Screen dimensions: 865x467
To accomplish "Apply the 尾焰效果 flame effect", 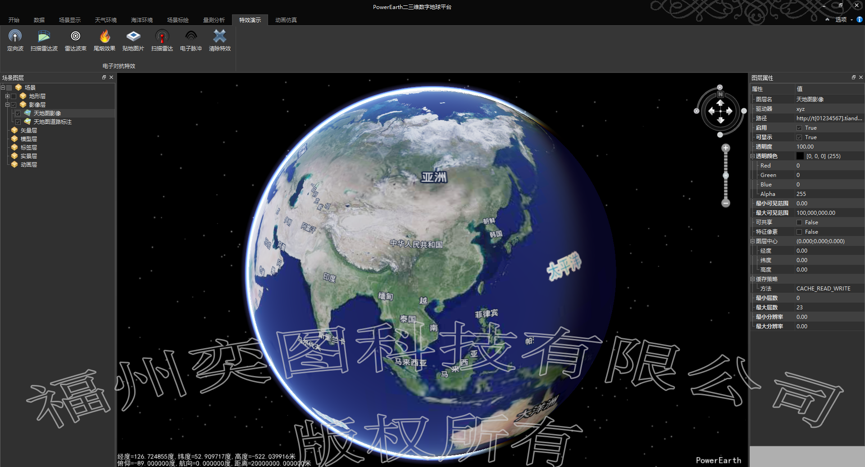I will [104, 40].
